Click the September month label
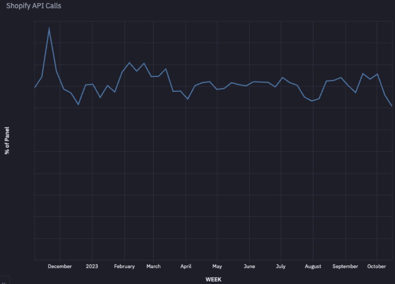The height and width of the screenshot is (284, 395). (x=345, y=266)
